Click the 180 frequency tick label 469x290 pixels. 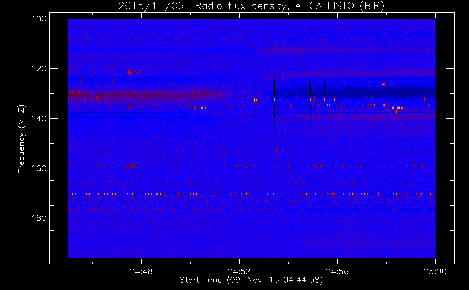pyautogui.click(x=39, y=218)
